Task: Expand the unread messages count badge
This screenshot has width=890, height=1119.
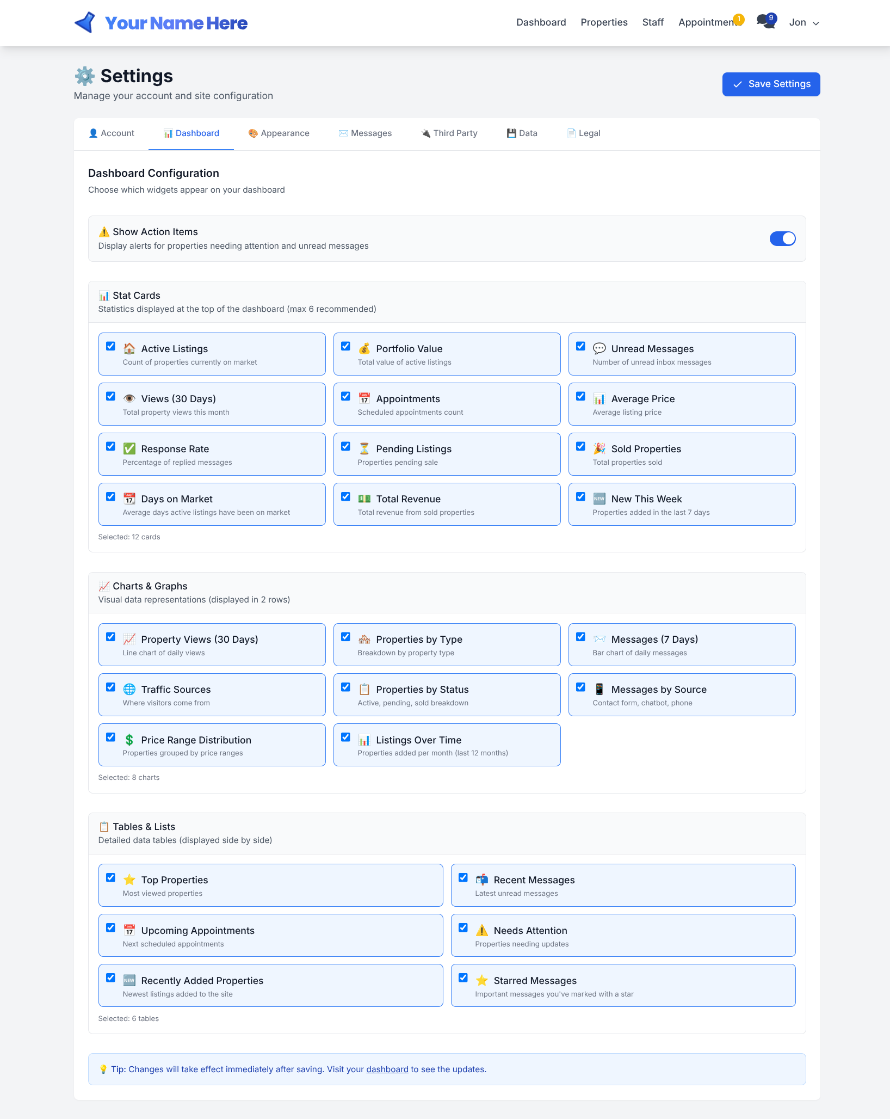Action: (x=771, y=18)
